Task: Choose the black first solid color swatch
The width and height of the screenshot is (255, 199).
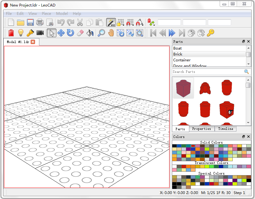Action: 174,146
